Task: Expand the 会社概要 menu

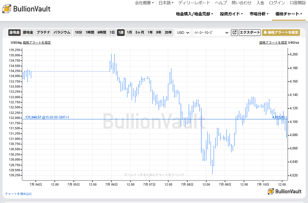Action: tap(144, 3)
